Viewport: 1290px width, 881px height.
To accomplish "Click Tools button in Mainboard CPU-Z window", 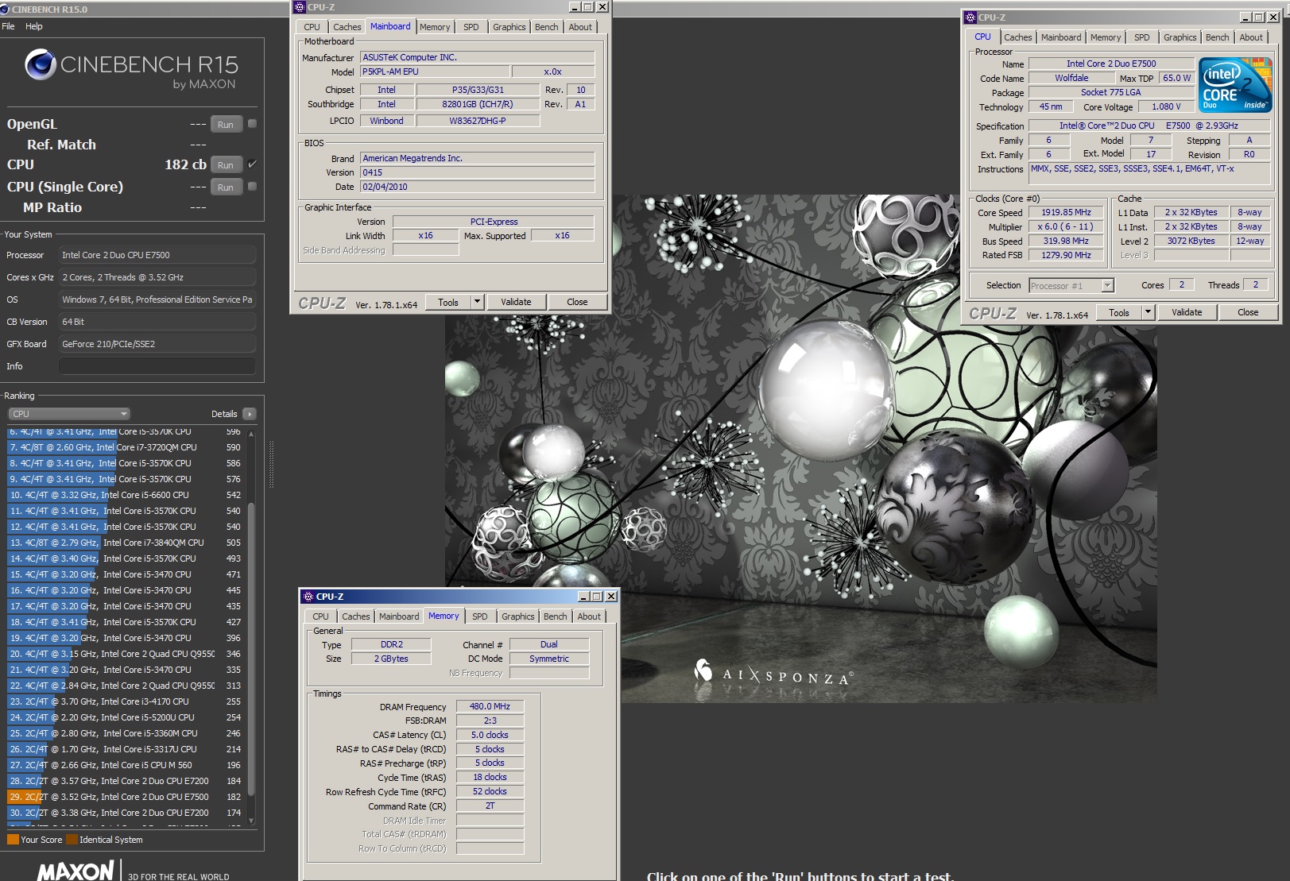I will pyautogui.click(x=448, y=302).
